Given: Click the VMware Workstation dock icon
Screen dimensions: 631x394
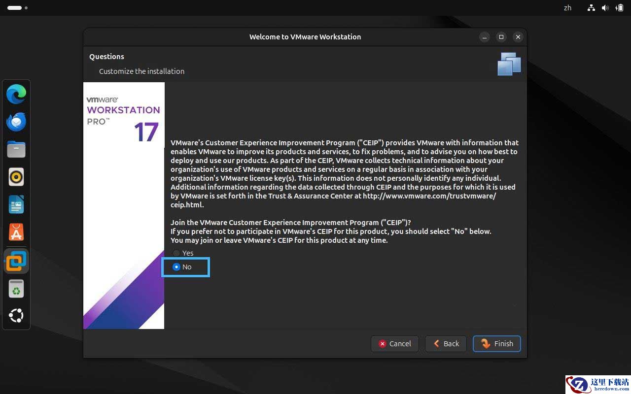Looking at the screenshot, I should click(16, 261).
